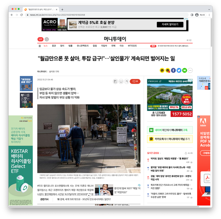Open the Türkiye-area Cyprus whale trending headline
Image resolution: width=221 pixels, height=219 pixels.
click(x=171, y=187)
